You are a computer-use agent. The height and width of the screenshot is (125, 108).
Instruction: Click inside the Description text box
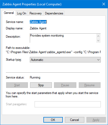pos(63,38)
